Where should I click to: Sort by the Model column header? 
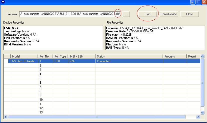(x=24, y=56)
